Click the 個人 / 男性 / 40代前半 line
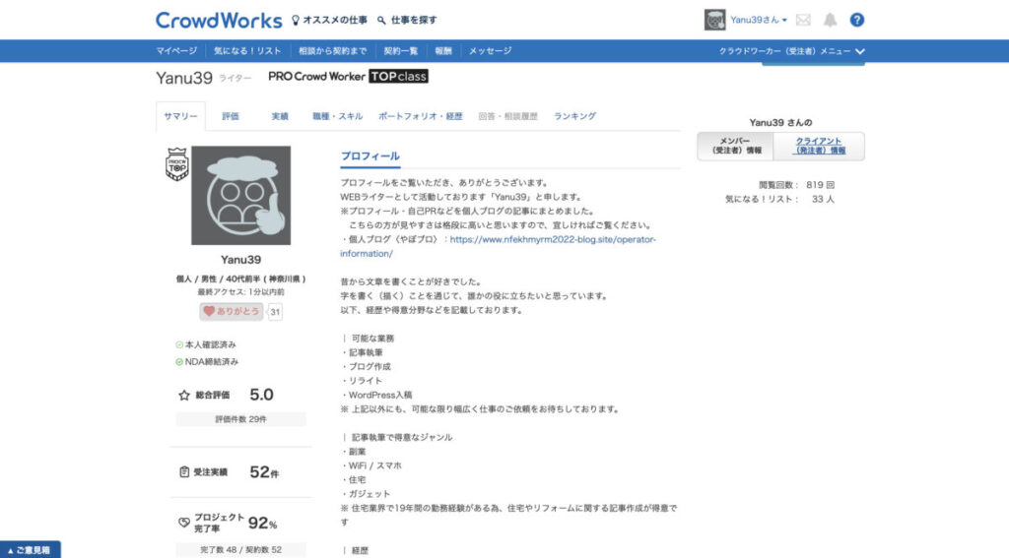 240,279
